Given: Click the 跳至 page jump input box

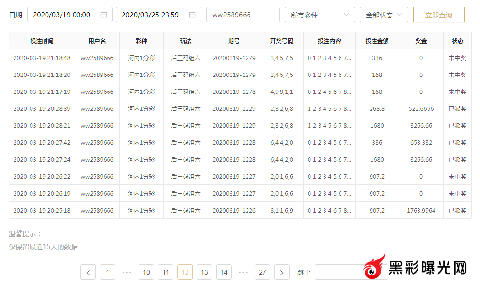Looking at the screenshot, I should pyautogui.click(x=339, y=272).
